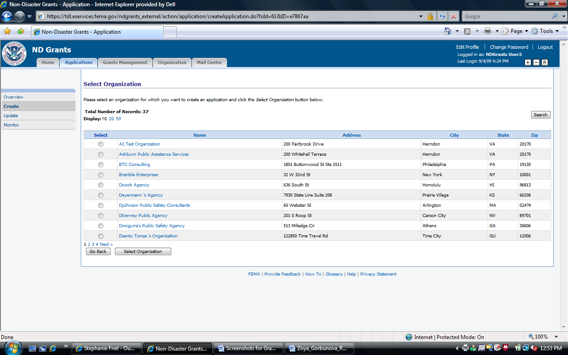
Task: Click the Select Organization button
Action: click(x=143, y=252)
